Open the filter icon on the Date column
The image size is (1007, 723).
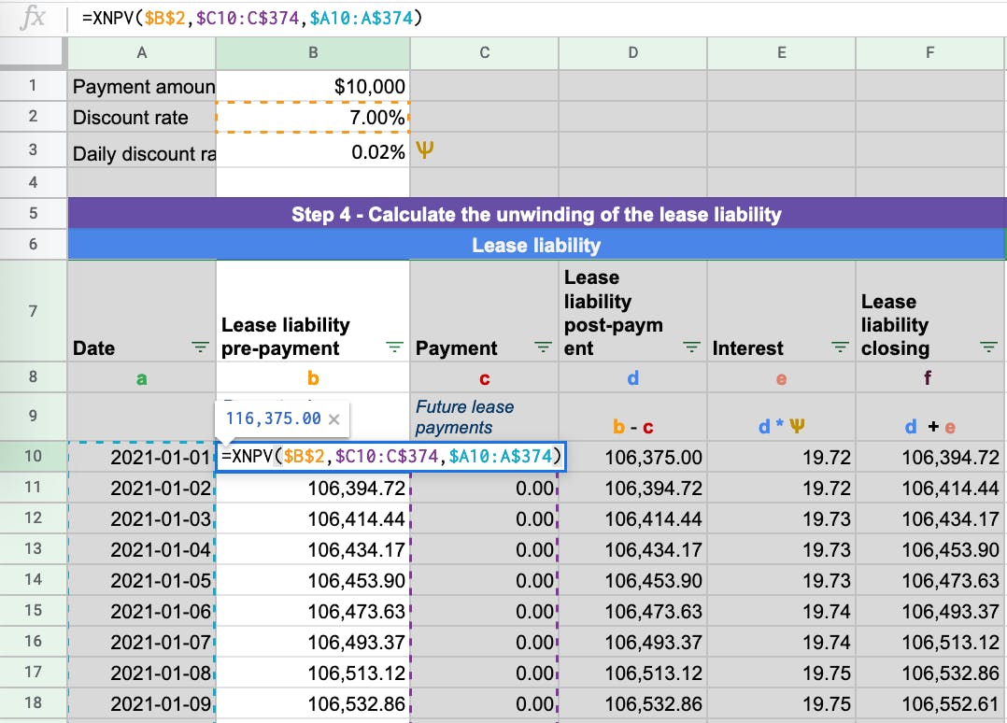click(x=200, y=347)
